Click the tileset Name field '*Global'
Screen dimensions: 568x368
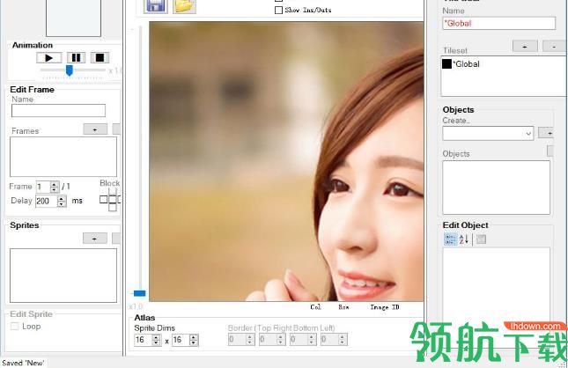pyautogui.click(x=498, y=23)
